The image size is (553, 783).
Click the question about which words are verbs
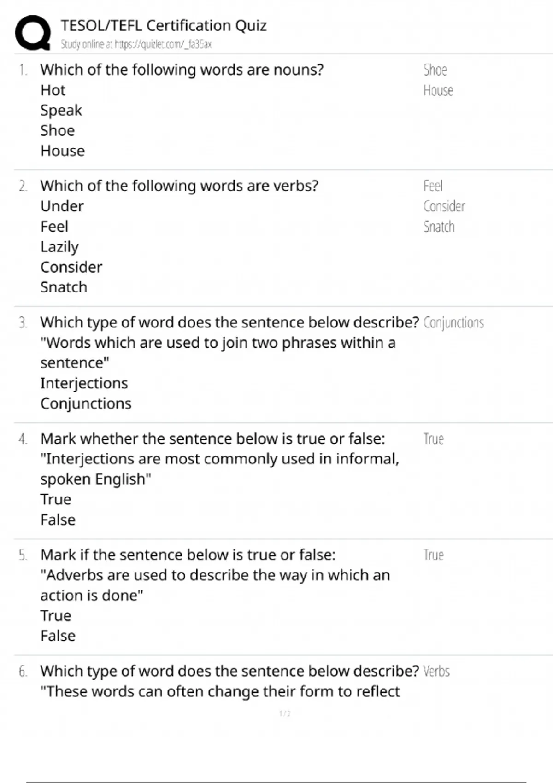click(x=179, y=186)
